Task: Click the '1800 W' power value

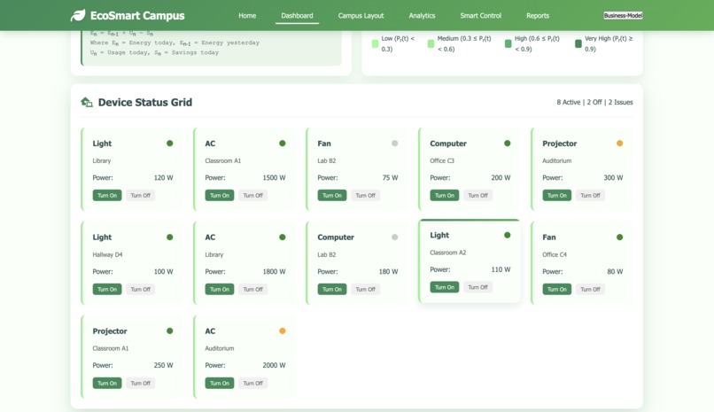Action: coord(274,271)
